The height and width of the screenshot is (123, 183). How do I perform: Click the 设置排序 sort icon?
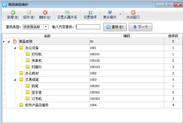tap(90, 12)
